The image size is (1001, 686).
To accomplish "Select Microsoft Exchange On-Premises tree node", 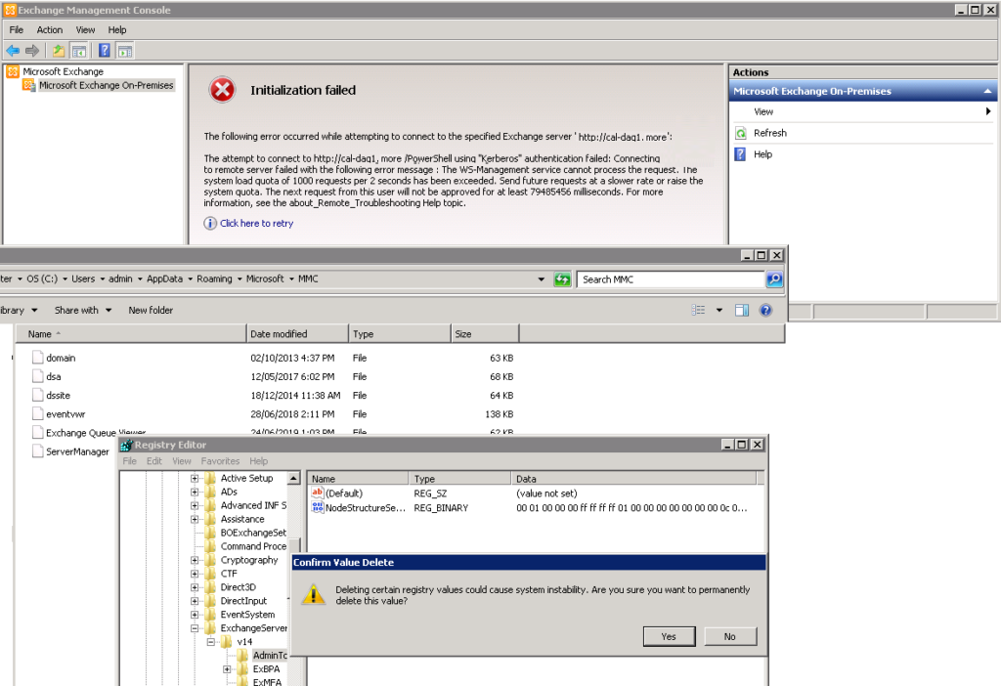I will click(106, 86).
